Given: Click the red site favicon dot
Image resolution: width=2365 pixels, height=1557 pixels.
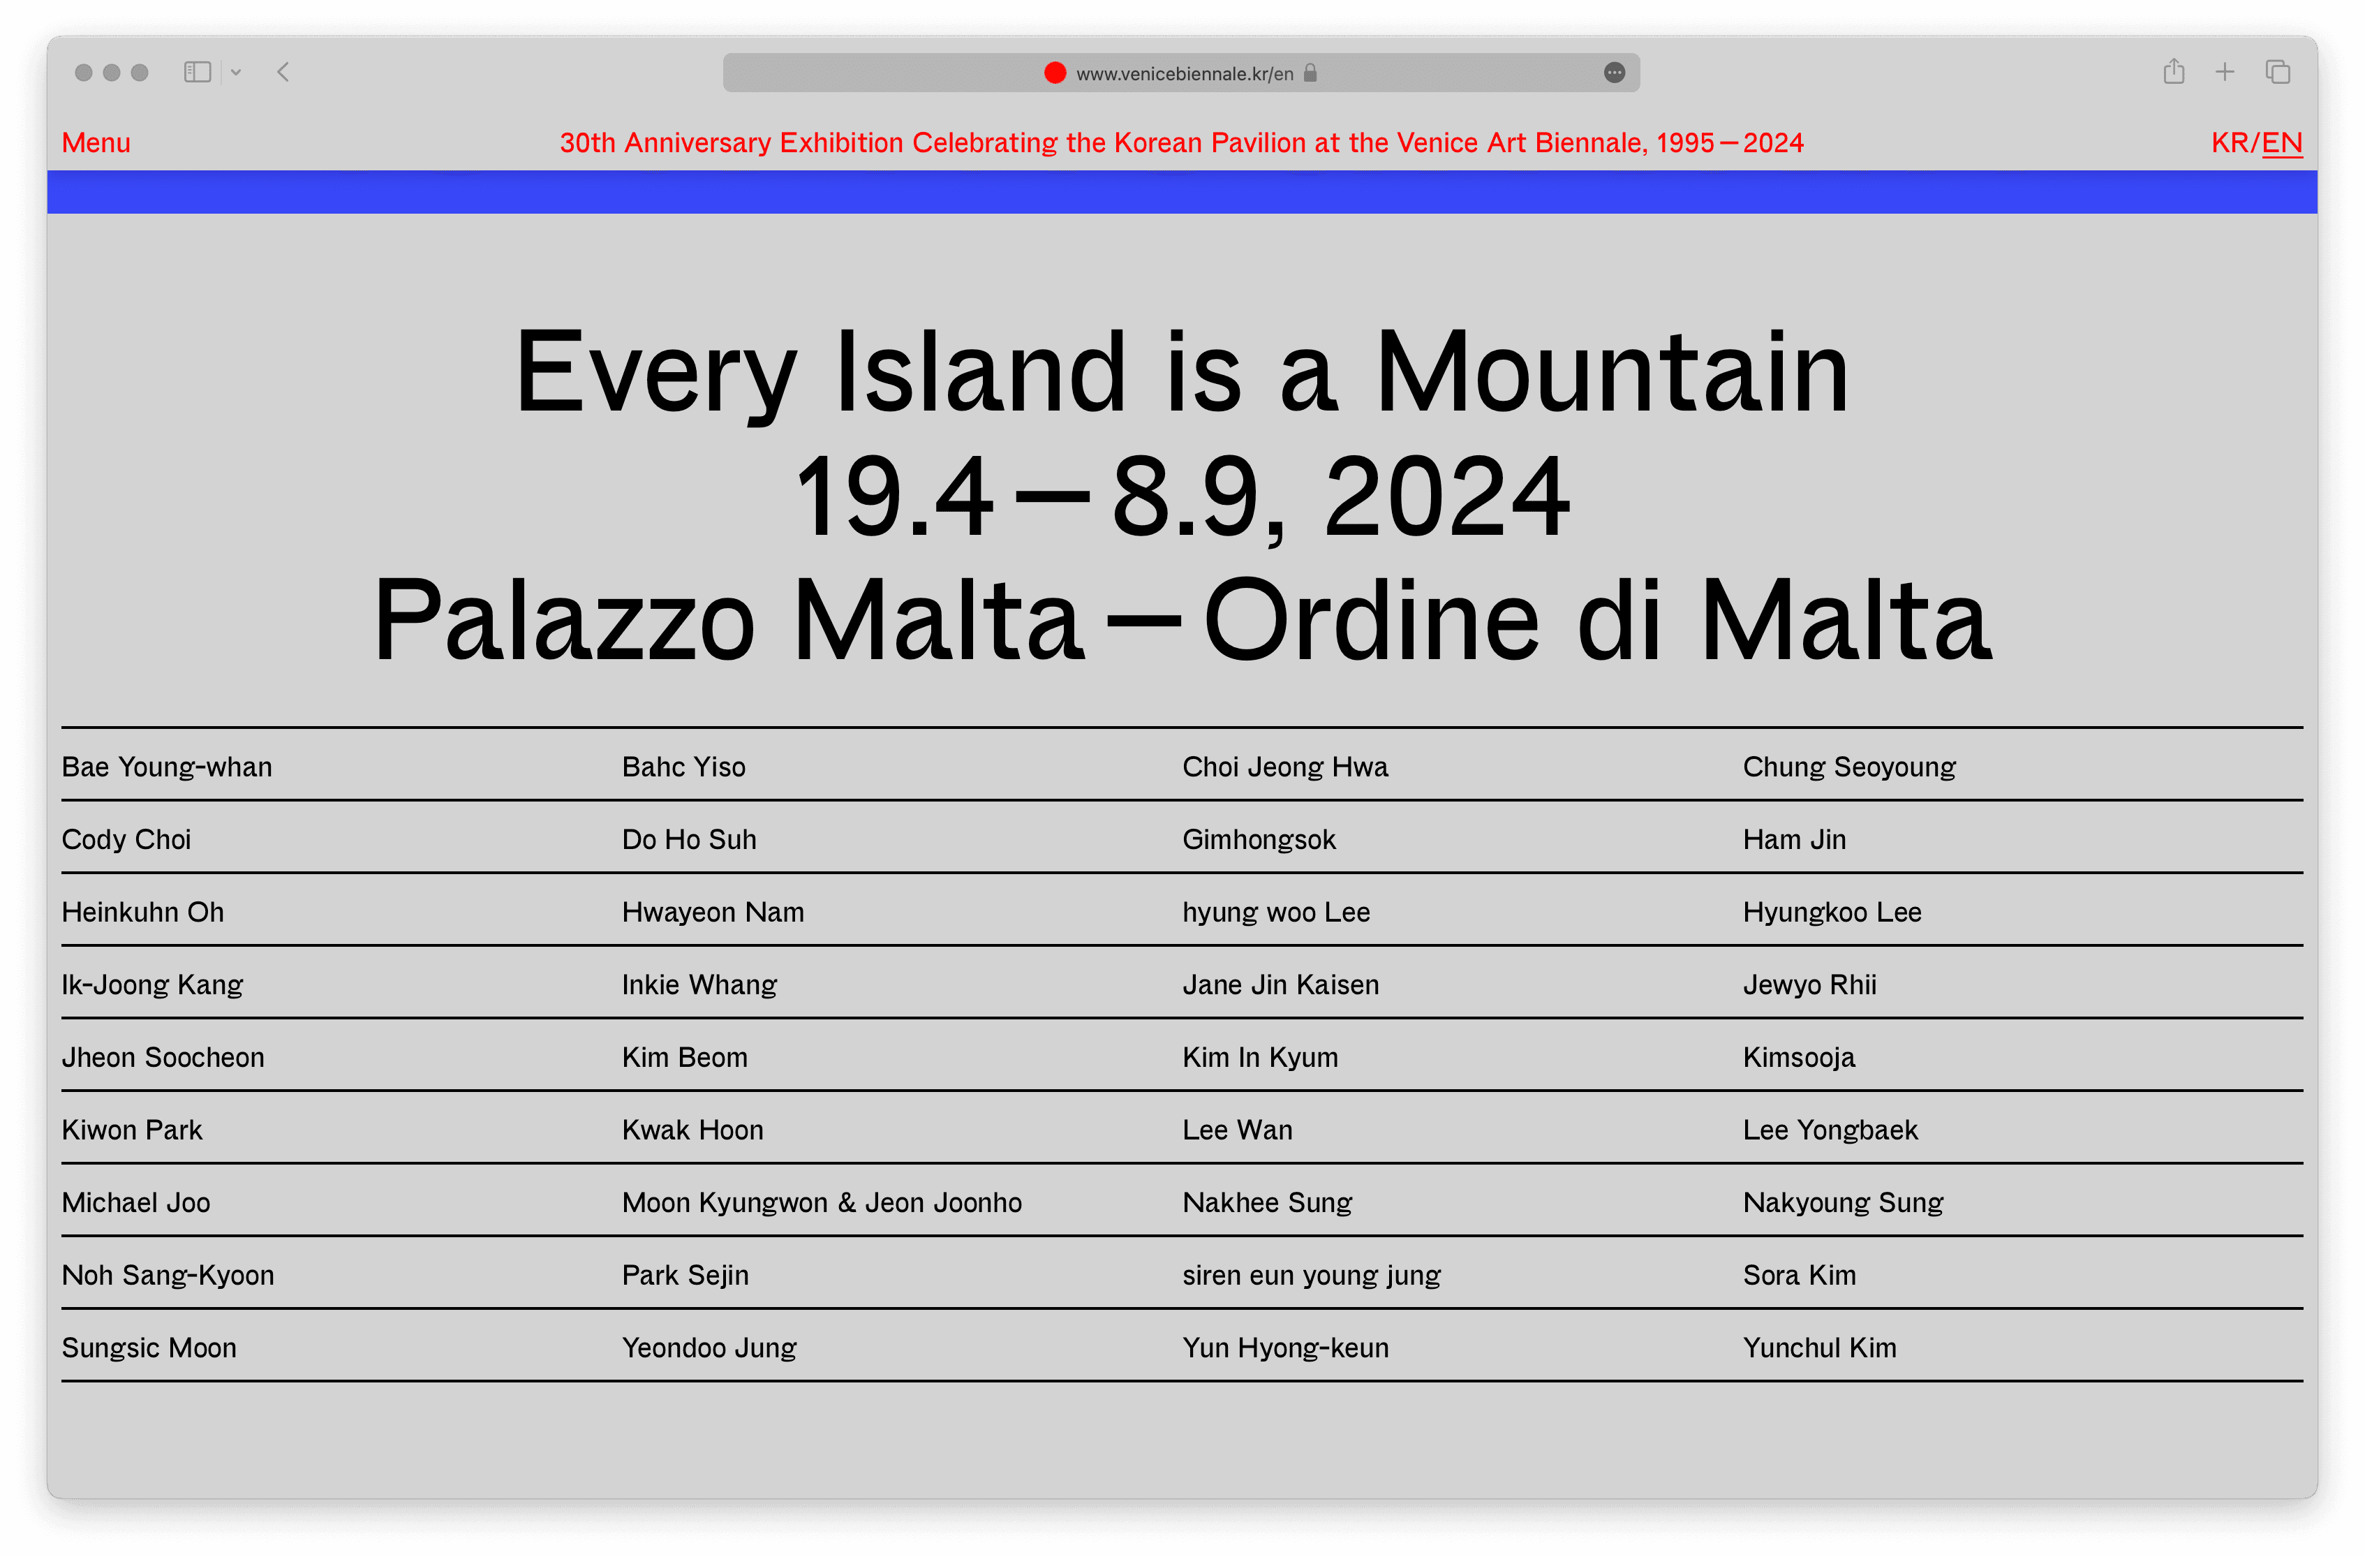Looking at the screenshot, I should click(x=1055, y=73).
